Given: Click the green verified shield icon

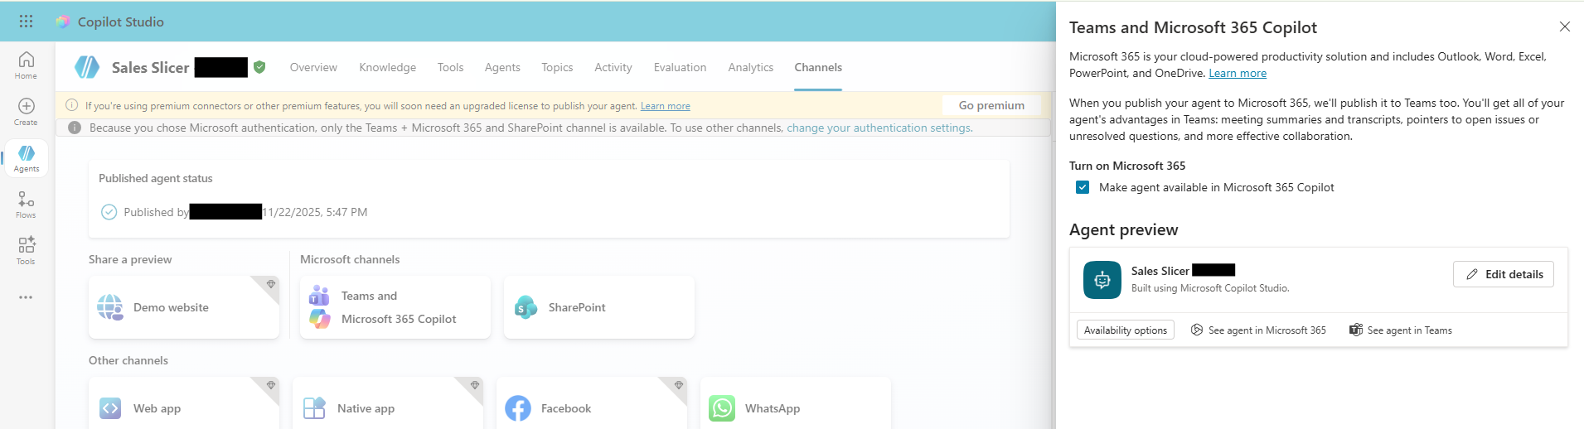Looking at the screenshot, I should click(259, 67).
